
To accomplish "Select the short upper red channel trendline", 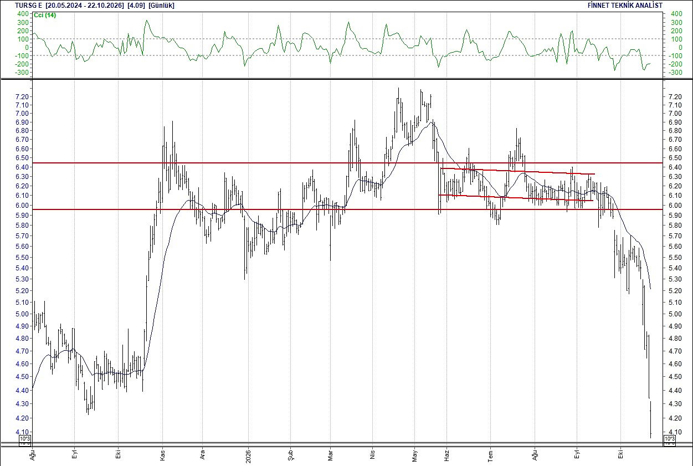I will point(517,171).
